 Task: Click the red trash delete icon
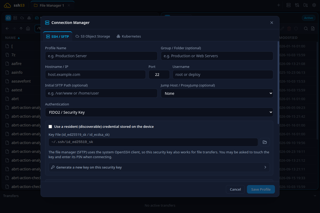click(289, 28)
